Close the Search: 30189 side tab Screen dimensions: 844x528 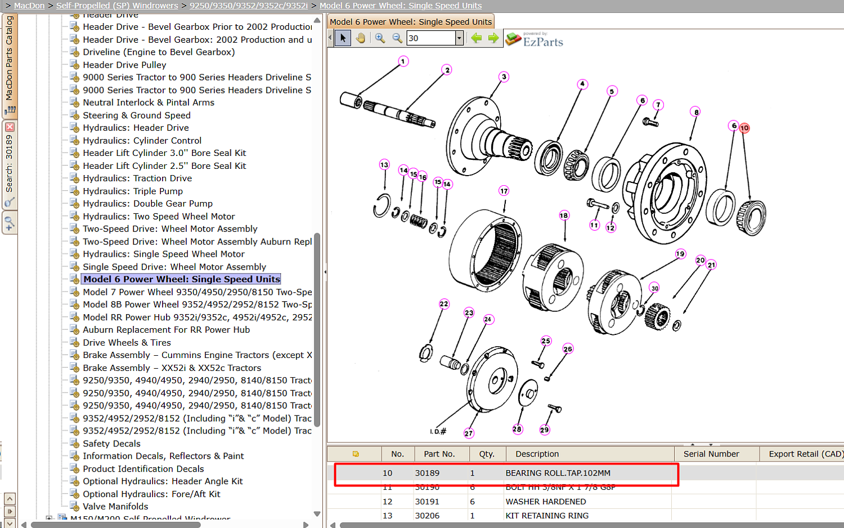(10, 127)
